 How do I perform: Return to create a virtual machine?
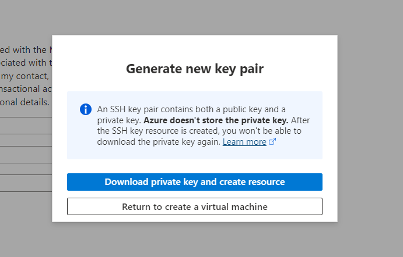point(195,206)
